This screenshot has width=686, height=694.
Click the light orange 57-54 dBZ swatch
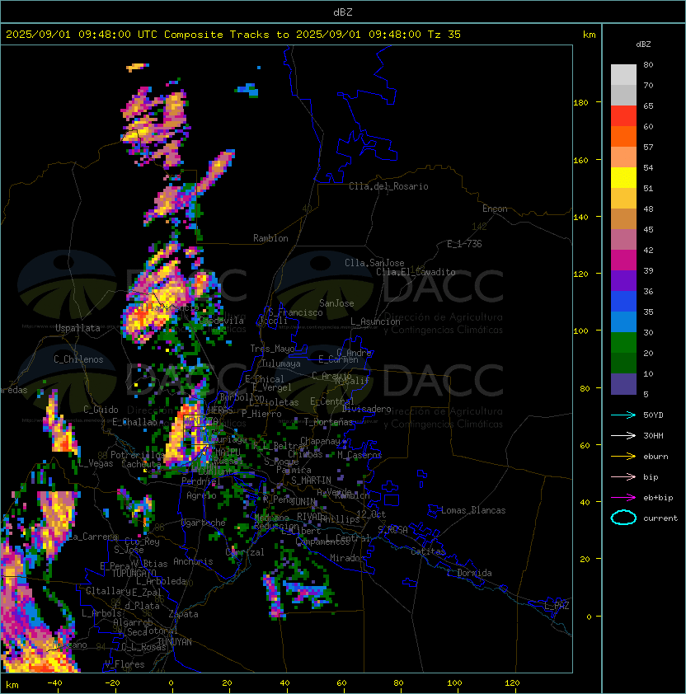[x=623, y=157]
